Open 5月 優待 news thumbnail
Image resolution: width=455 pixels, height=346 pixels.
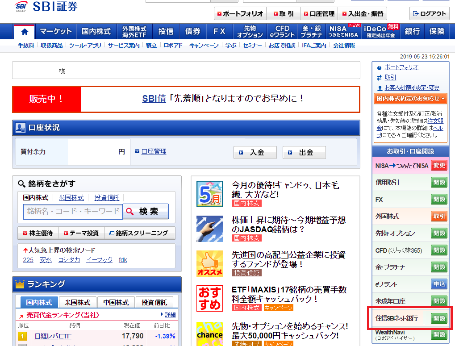coord(209,194)
